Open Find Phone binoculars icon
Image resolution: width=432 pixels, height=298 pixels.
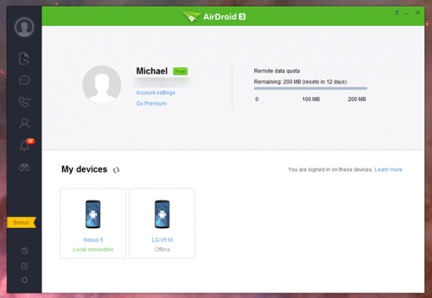click(x=24, y=168)
